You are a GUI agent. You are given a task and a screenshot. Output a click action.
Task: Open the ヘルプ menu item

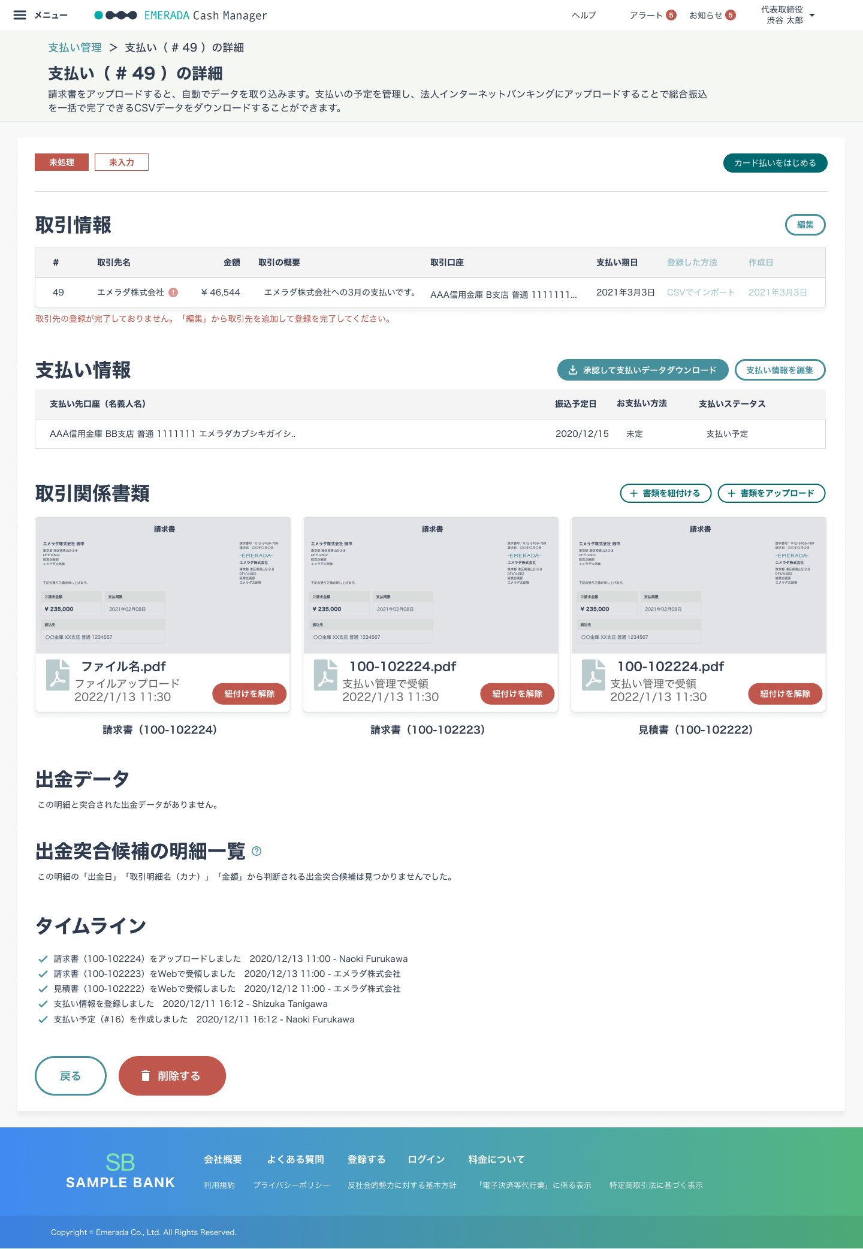(x=584, y=15)
